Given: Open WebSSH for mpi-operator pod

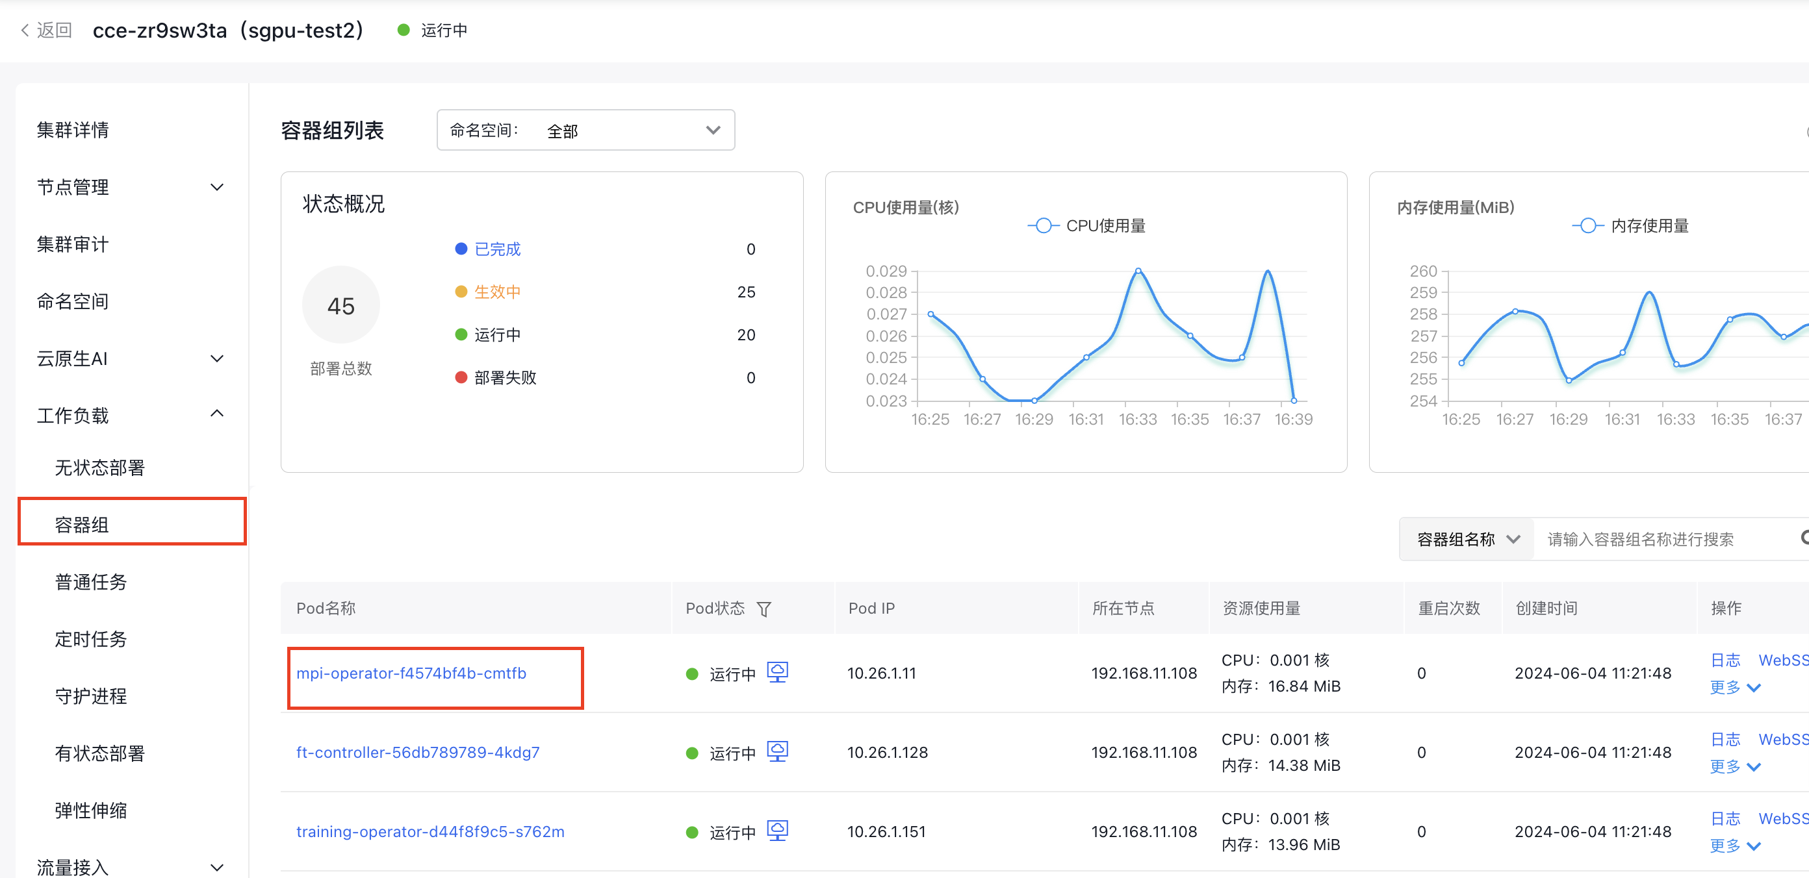Looking at the screenshot, I should pos(1784,660).
